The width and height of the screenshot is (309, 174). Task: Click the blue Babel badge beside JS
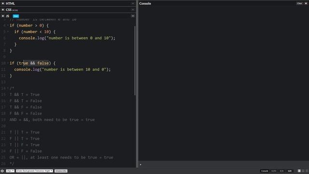tap(16, 16)
